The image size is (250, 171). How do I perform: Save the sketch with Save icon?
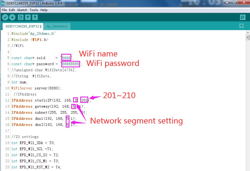tap(35, 17)
